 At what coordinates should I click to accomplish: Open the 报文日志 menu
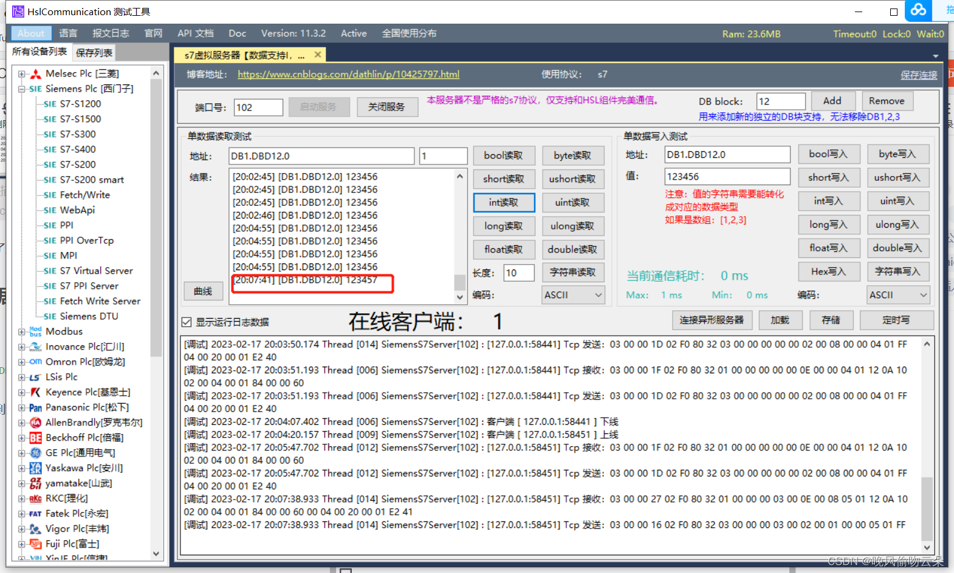(111, 33)
